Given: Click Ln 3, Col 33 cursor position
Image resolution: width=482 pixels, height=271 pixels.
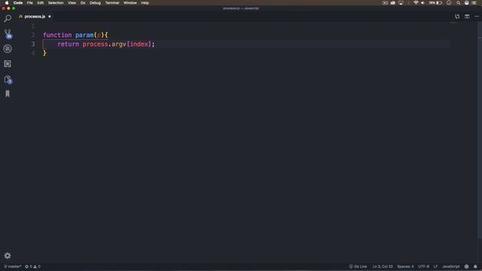Looking at the screenshot, I should pyautogui.click(x=383, y=266).
